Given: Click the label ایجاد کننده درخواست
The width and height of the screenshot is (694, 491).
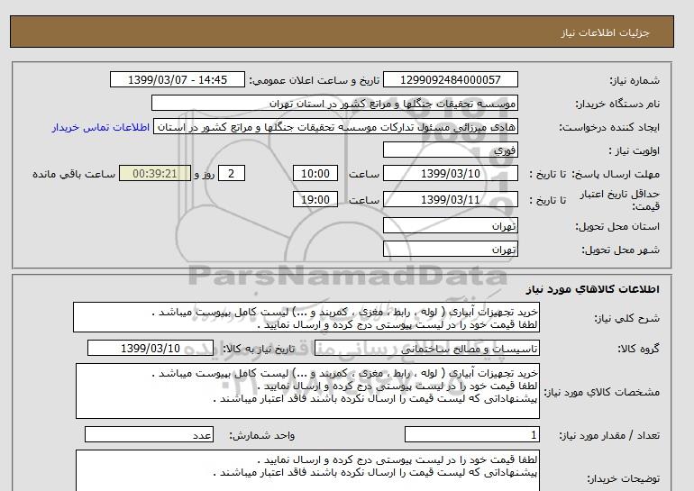Looking at the screenshot, I should pos(609,127).
